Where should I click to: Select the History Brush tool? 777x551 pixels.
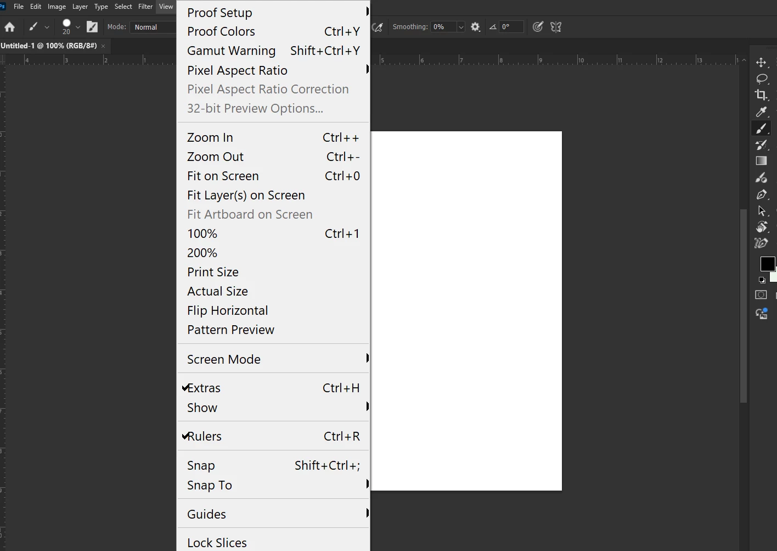(x=762, y=144)
